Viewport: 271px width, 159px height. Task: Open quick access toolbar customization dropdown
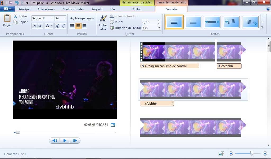pos(27,3)
